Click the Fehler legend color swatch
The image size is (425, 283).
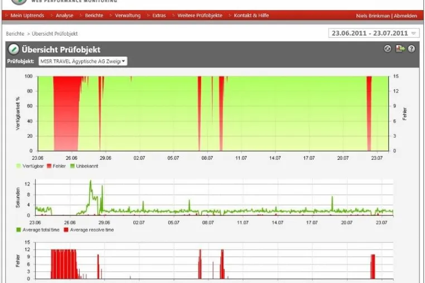tap(49, 166)
